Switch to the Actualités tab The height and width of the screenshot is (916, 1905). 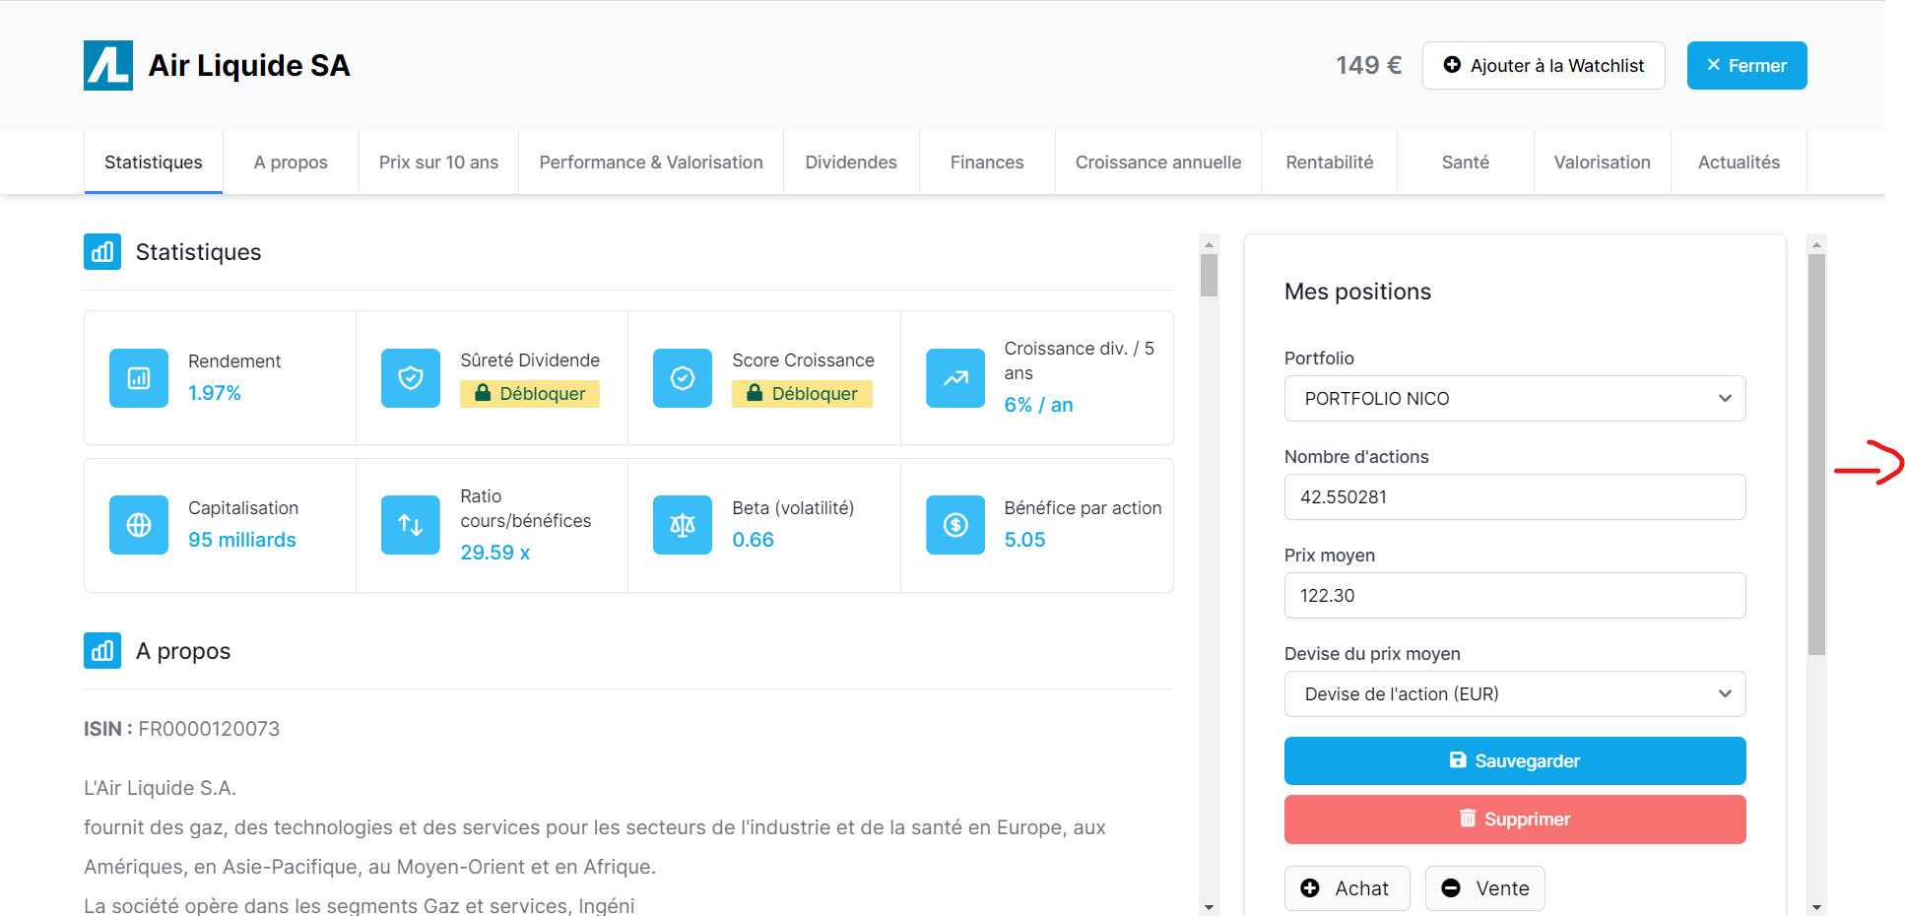point(1740,163)
